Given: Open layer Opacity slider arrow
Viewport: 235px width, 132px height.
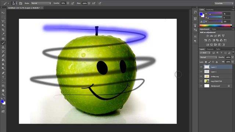Looking at the screenshot, I should click(232, 57).
